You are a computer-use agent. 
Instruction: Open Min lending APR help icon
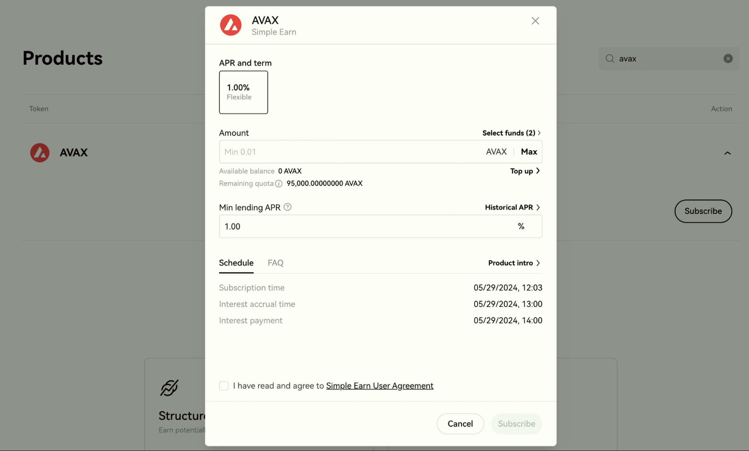coord(287,207)
